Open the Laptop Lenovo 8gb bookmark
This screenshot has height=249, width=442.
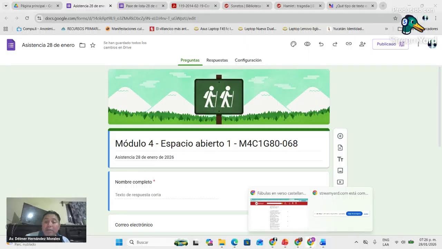[x=302, y=29]
